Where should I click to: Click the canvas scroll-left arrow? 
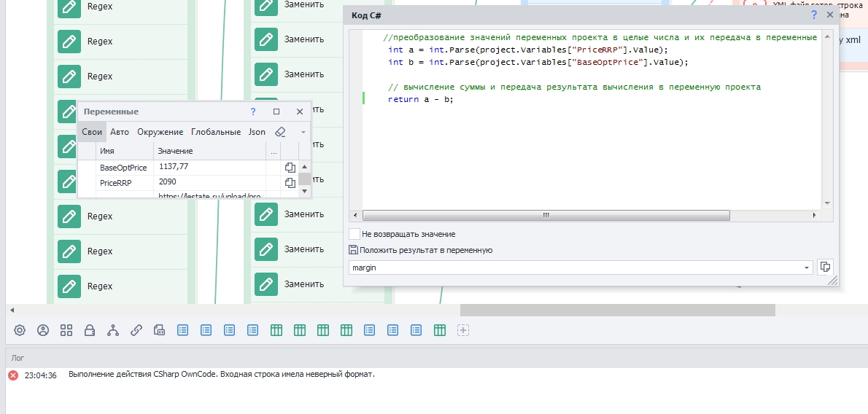pos(12,310)
